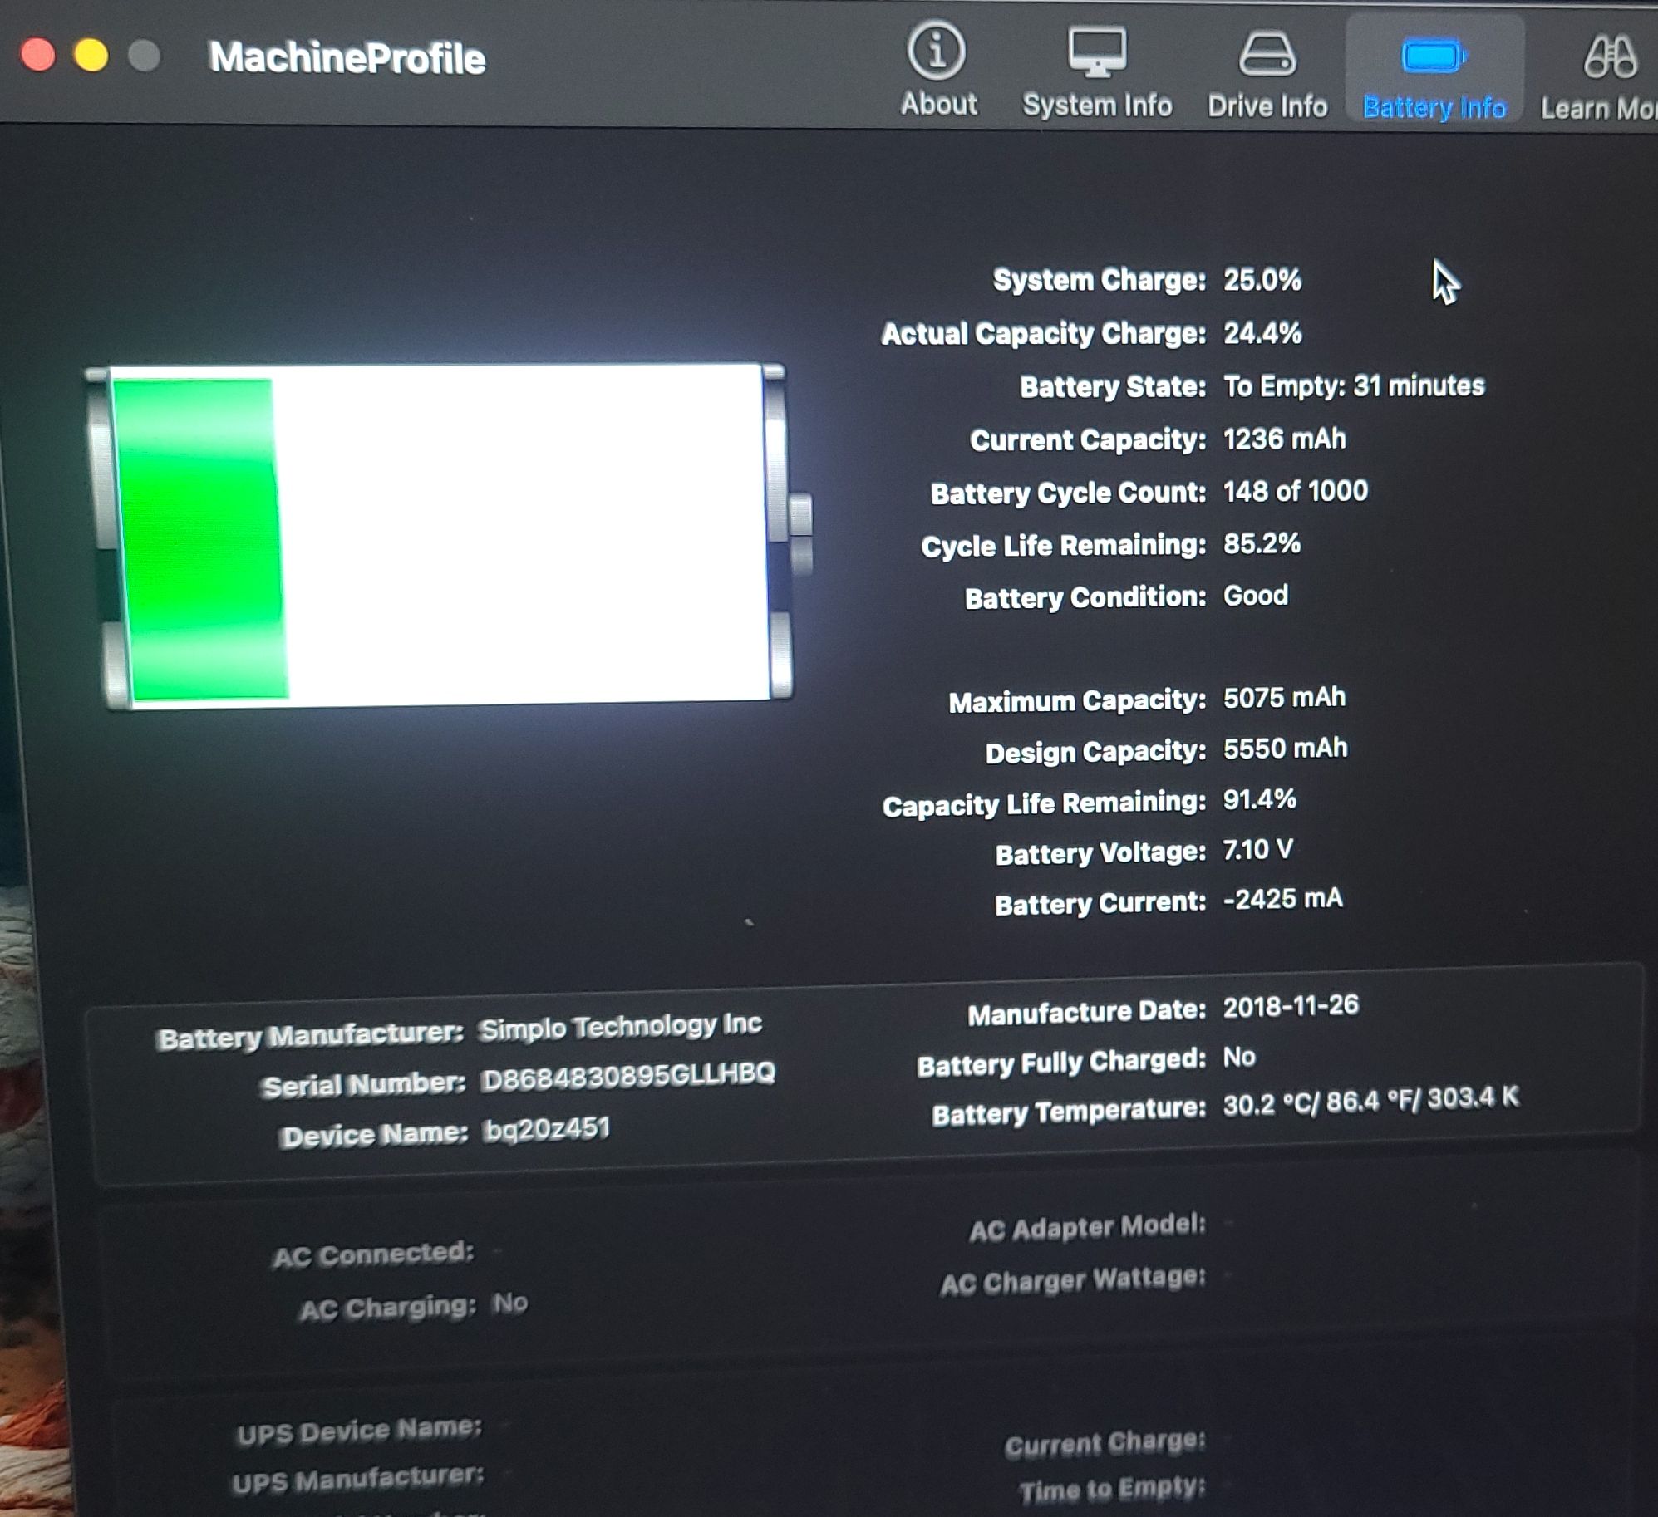Viewport: 1658px width, 1517px height.
Task: Click the MachineProfile window title
Action: 347,58
